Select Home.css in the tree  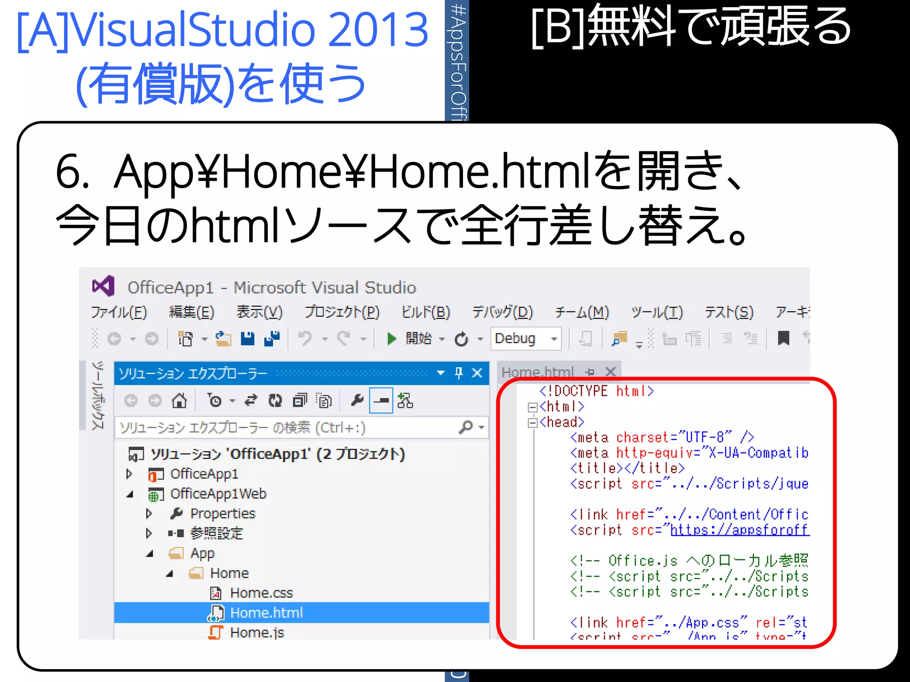tap(251, 593)
